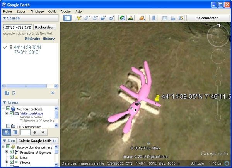Viewport: 232px width, 168px height.
Task: Click the search coordinates input field
Action: click(18, 27)
